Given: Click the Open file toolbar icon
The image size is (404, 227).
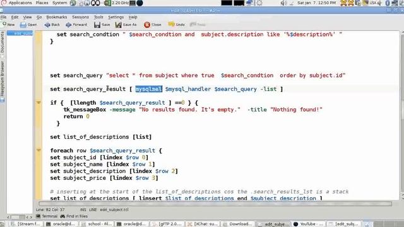Looking at the screenshot, I should click(x=23, y=25).
